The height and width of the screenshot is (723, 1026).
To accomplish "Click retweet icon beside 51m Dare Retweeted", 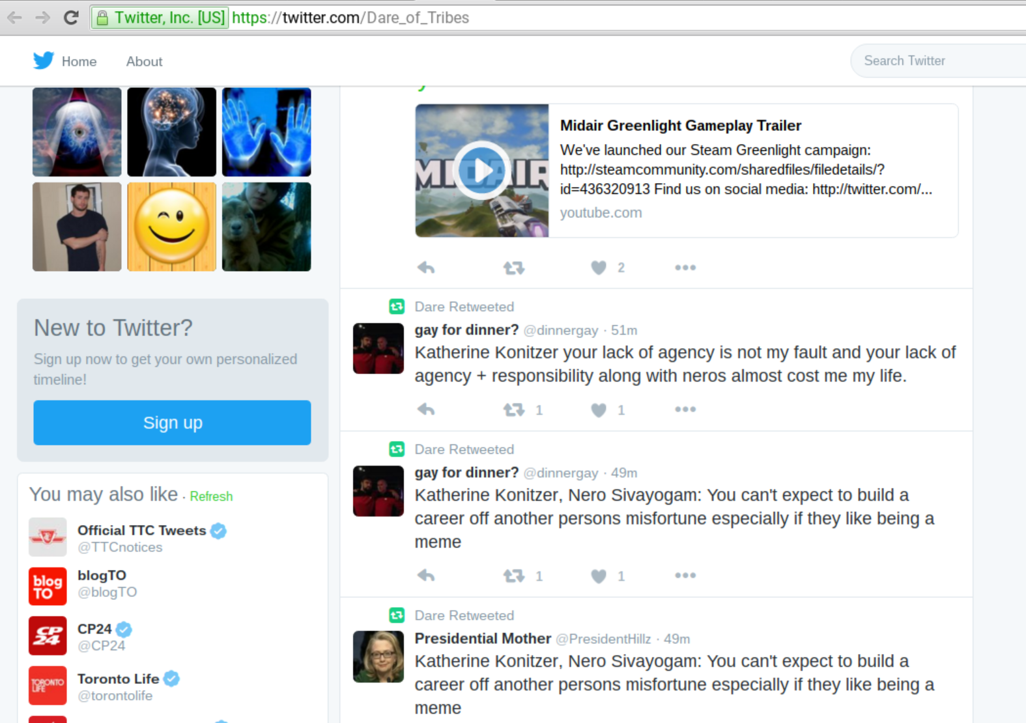I will pos(397,306).
